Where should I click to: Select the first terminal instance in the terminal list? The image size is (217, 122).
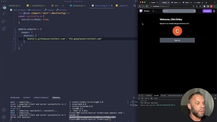(x=134, y=102)
